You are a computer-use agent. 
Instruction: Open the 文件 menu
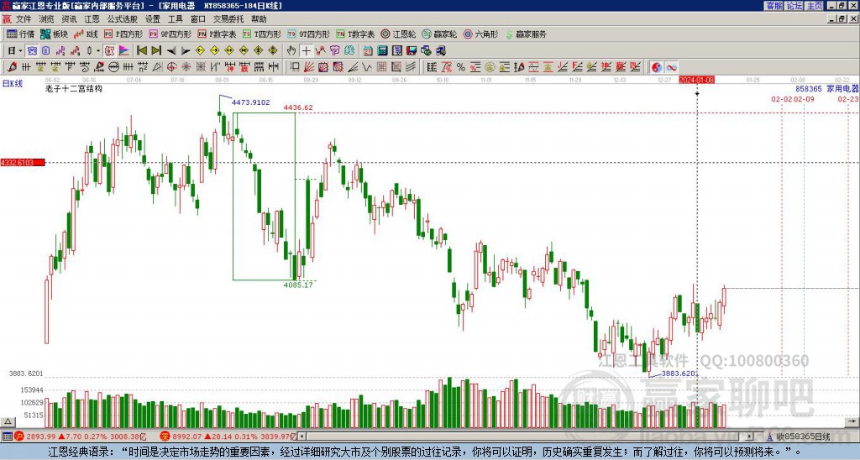24,19
